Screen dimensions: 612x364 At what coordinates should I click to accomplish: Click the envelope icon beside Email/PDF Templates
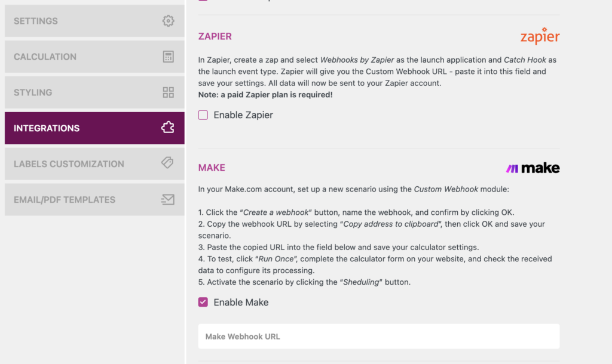coord(168,200)
